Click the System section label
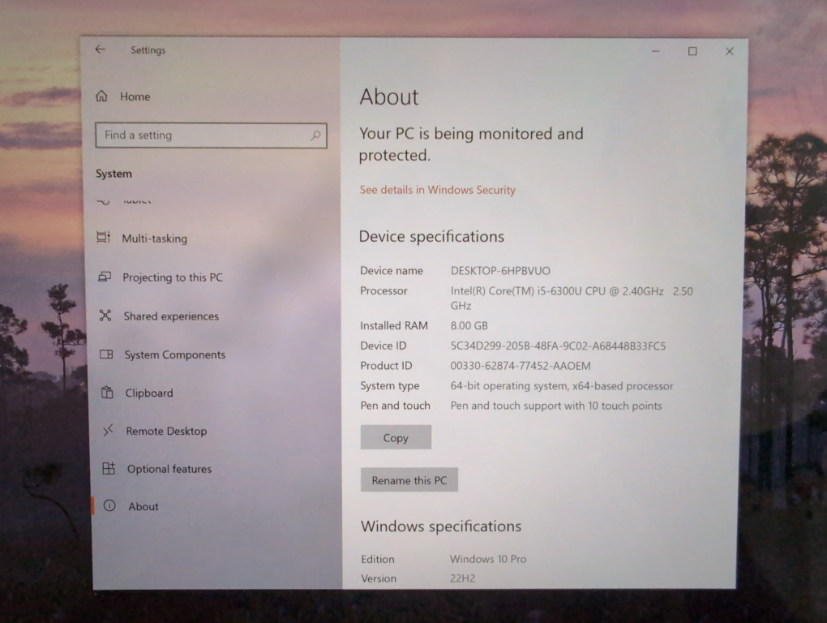This screenshot has height=623, width=827. pyautogui.click(x=114, y=174)
